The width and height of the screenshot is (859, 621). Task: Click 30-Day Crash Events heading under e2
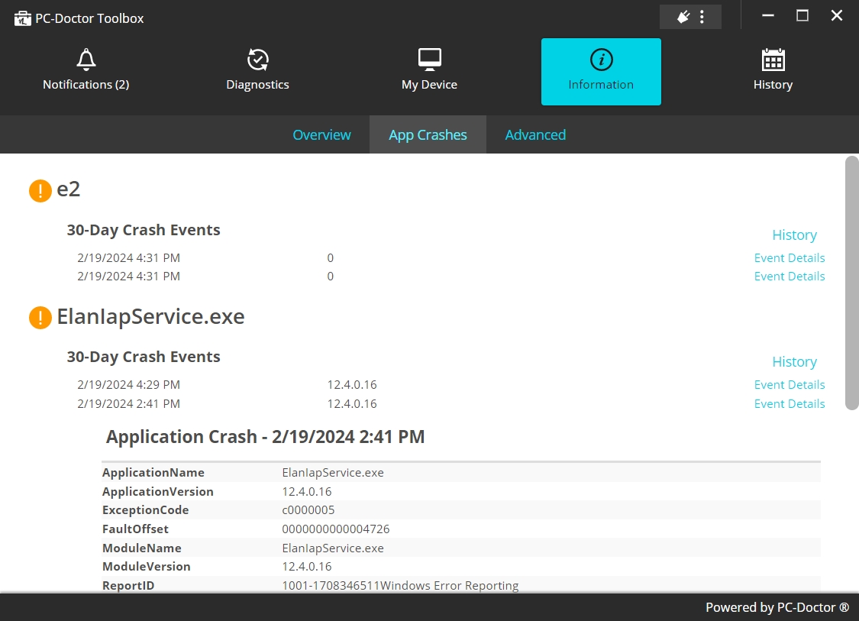click(144, 230)
